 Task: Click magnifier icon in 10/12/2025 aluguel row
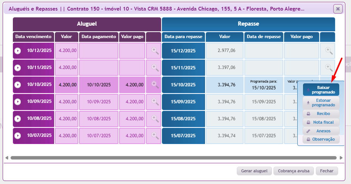155,51
